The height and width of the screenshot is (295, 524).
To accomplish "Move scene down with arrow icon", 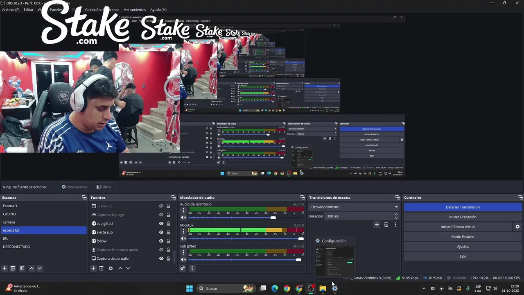I will click(39, 268).
